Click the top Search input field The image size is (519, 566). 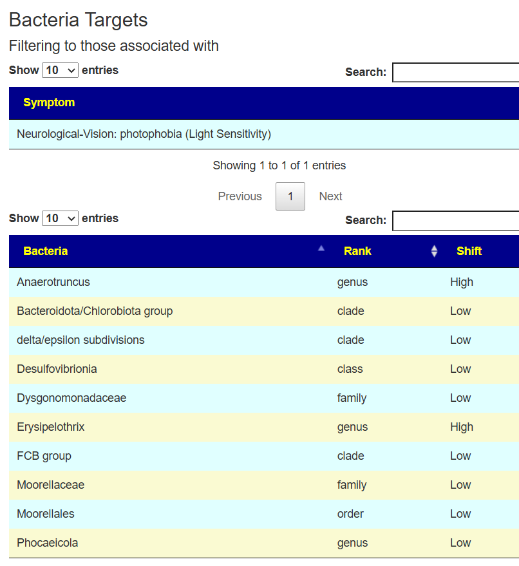(455, 72)
